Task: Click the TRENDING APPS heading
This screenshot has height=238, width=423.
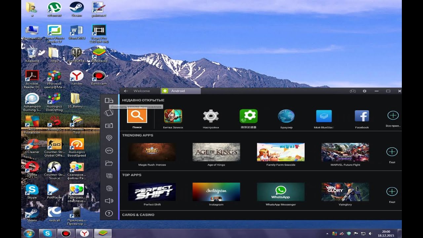Action: pos(137,135)
